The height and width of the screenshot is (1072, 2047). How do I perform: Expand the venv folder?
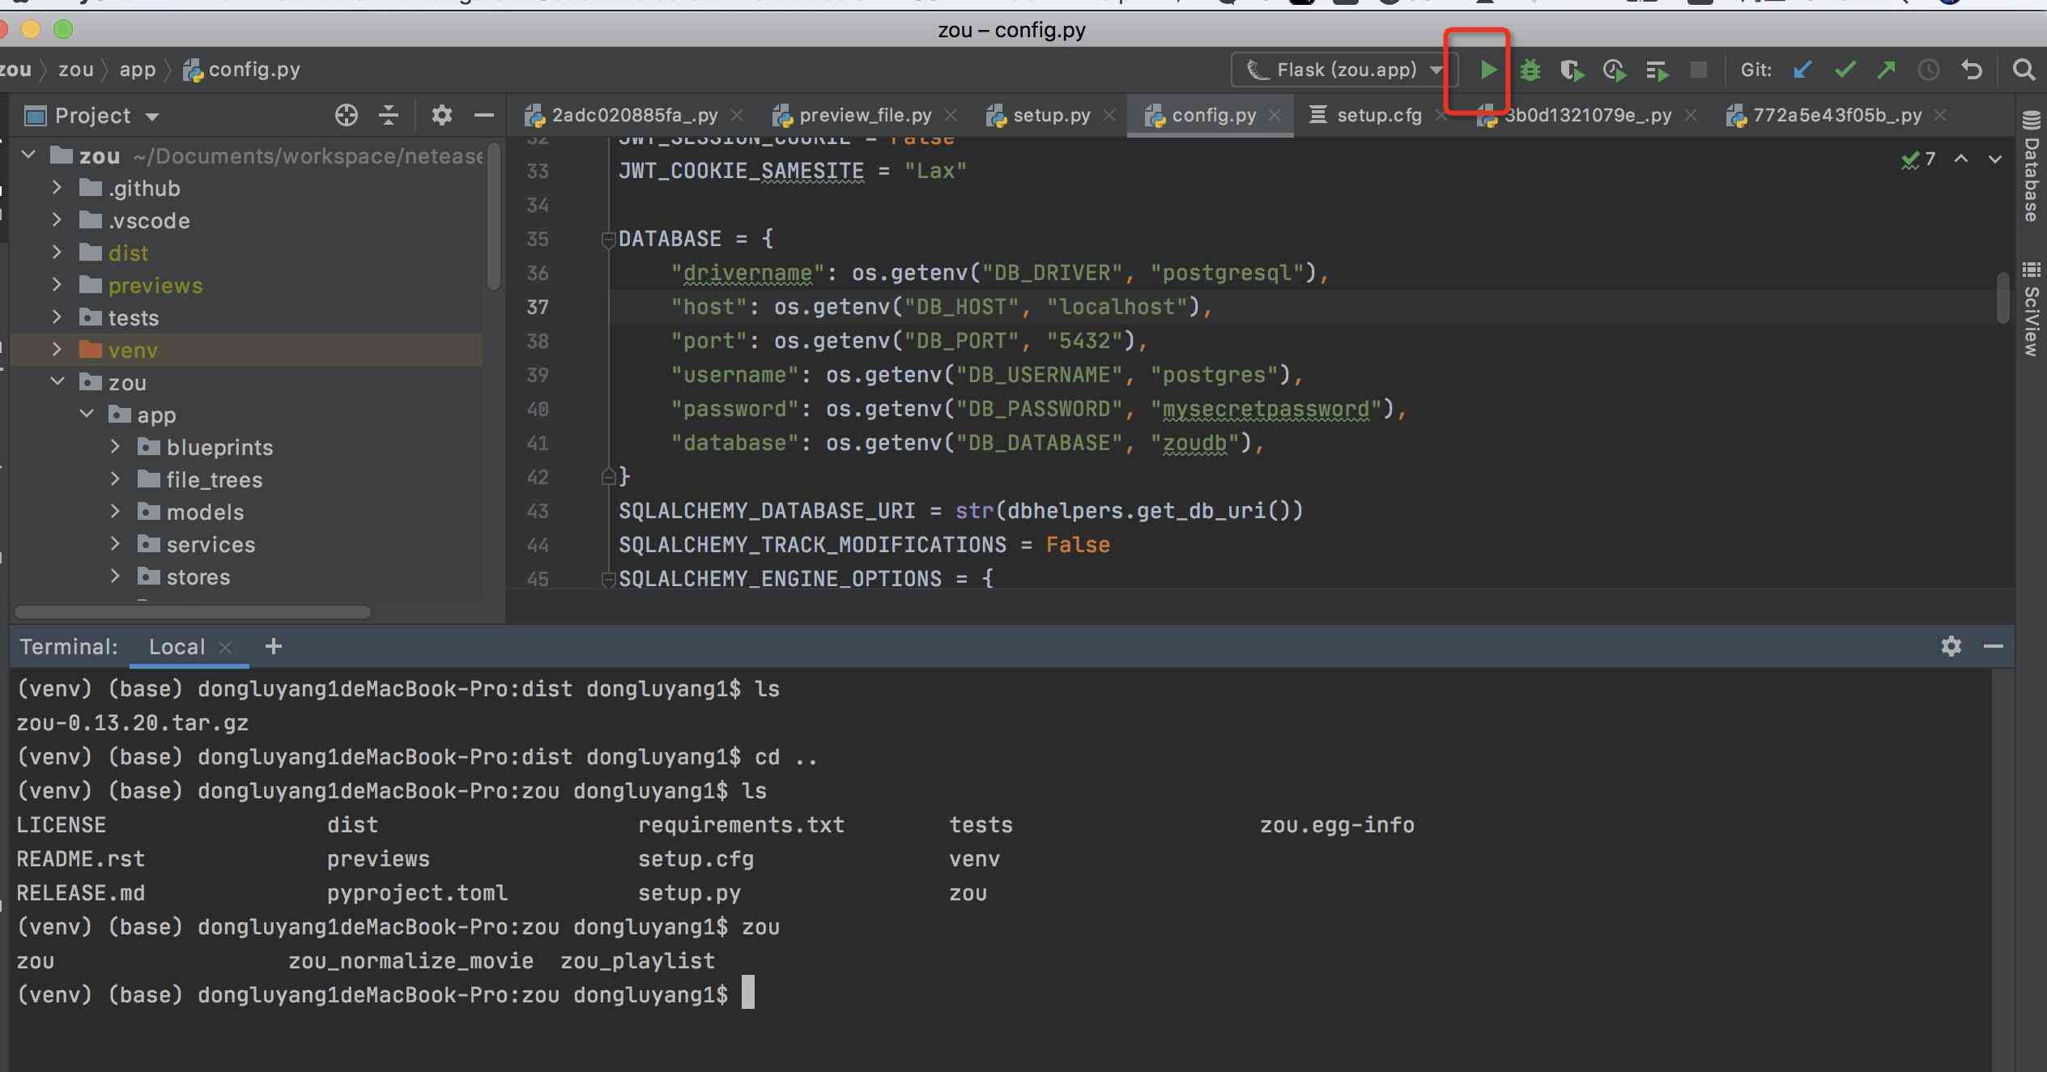57,349
